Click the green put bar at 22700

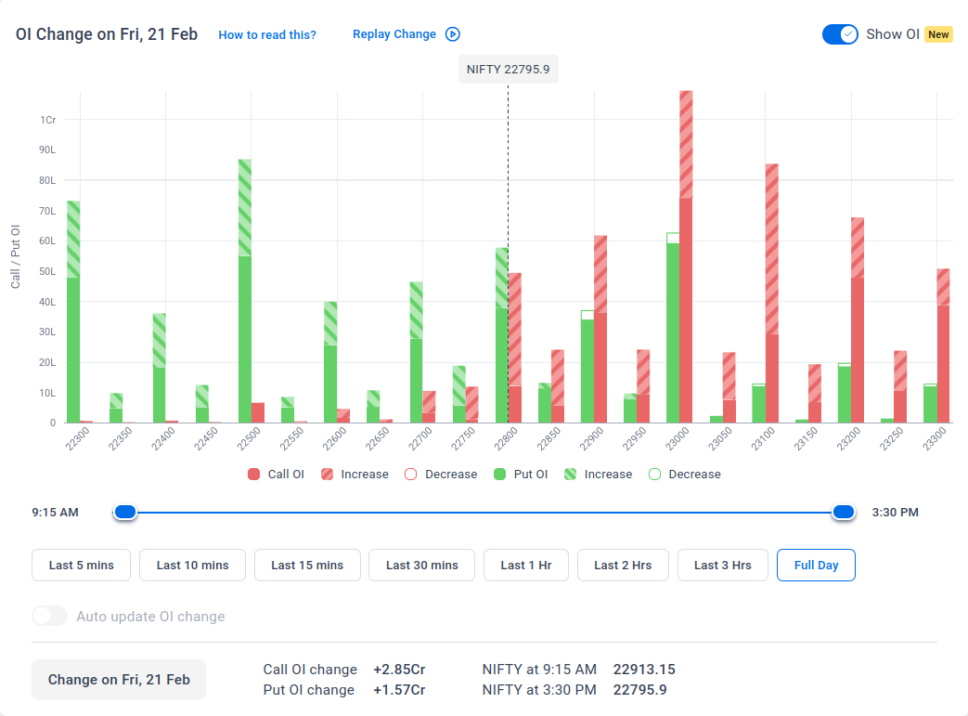click(416, 353)
